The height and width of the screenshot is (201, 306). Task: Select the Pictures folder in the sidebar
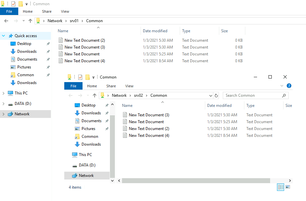[25, 67]
